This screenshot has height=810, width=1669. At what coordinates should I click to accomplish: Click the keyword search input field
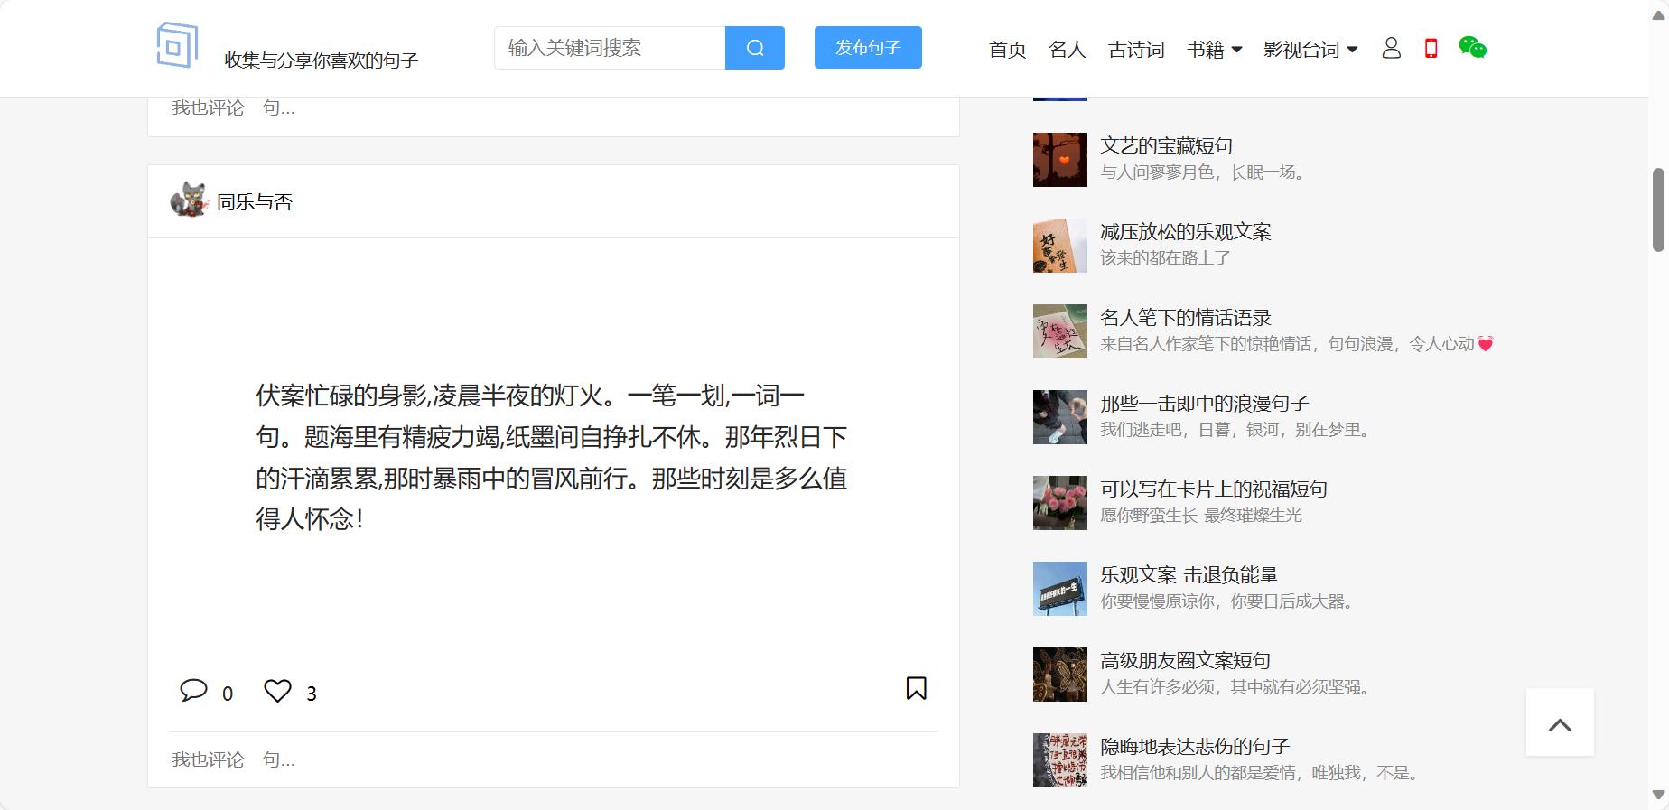click(x=610, y=48)
